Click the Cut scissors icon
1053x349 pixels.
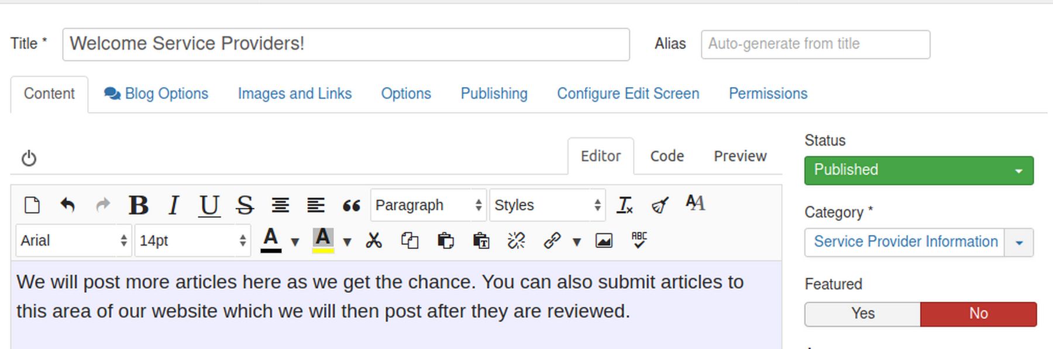(x=374, y=240)
